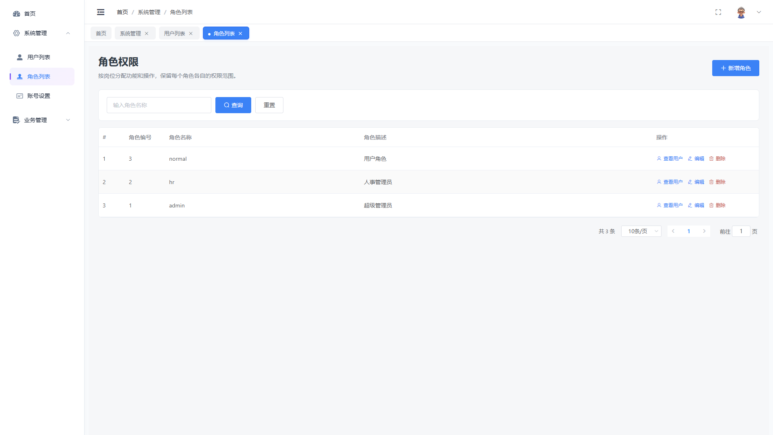Go to next page arrow
This screenshot has width=773, height=435.
click(x=704, y=231)
